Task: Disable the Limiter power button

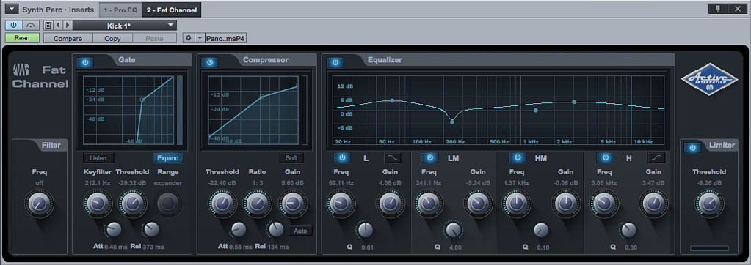Action: click(x=693, y=148)
